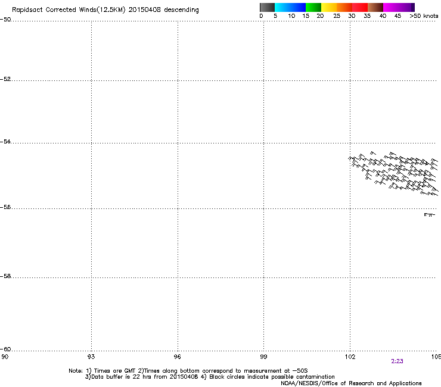Viewport: 441px width, 387px height.
Task: Click the note 'Times are GMT' line
Action: click(x=188, y=371)
